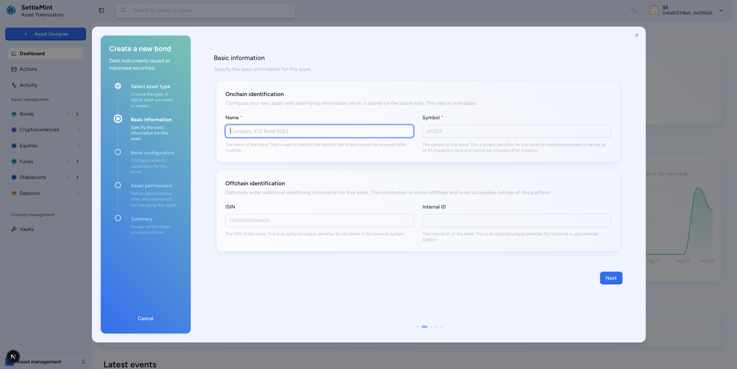Close the Create a new bond dialog
This screenshot has height=369, width=737.
pyautogui.click(x=637, y=35)
